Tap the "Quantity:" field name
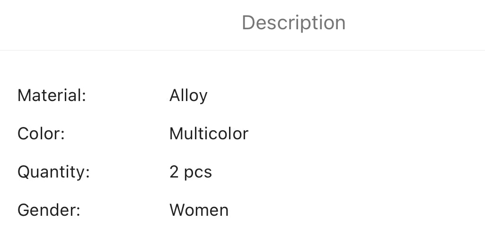The width and height of the screenshot is (485, 229). (x=53, y=172)
